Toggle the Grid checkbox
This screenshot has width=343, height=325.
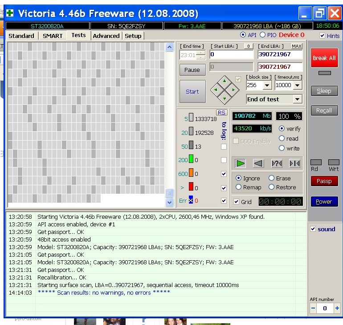pyautogui.click(x=236, y=201)
